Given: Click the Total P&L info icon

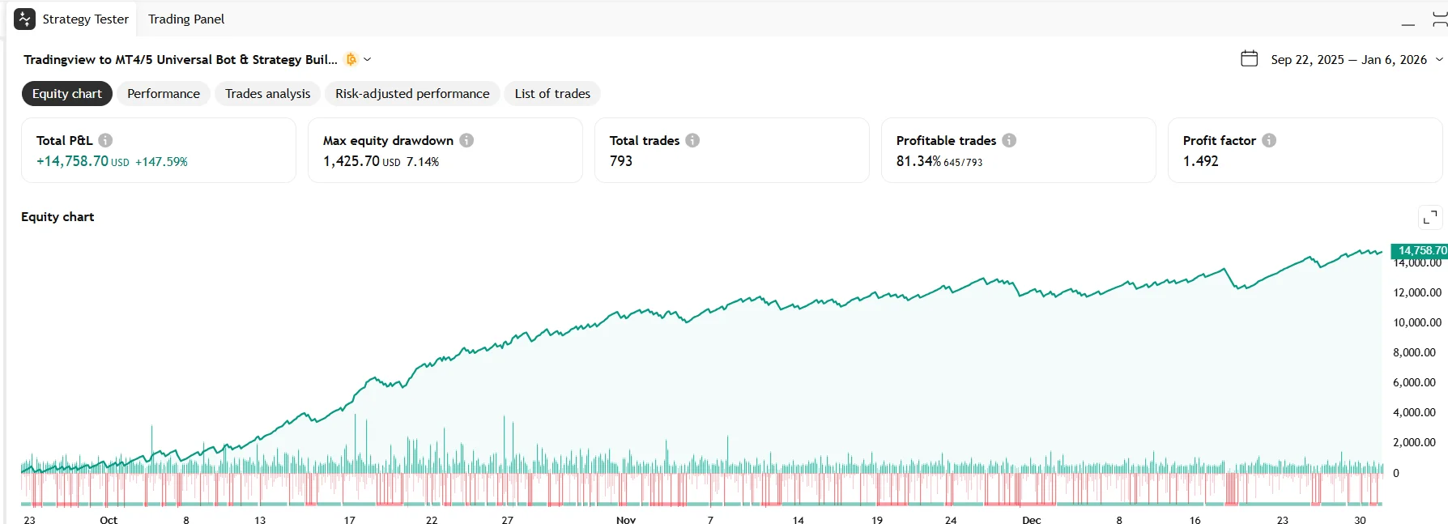Looking at the screenshot, I should tap(105, 140).
